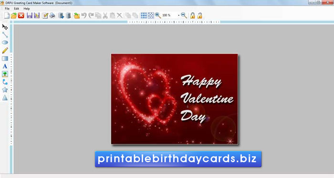The width and height of the screenshot is (334, 178).
Task: Click the closed padlock lock icon
Action: [x=192, y=15]
